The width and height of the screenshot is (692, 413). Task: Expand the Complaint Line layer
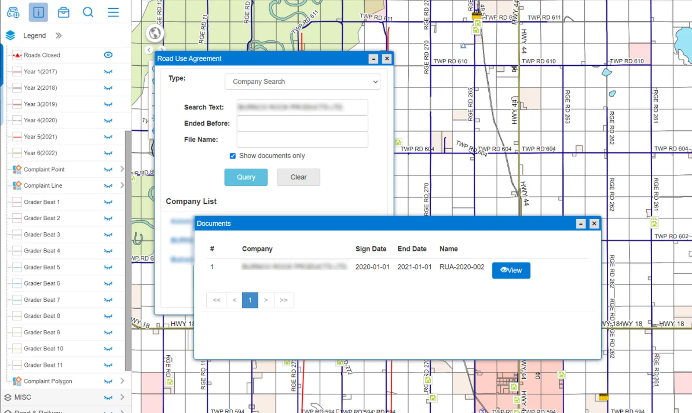tap(122, 186)
